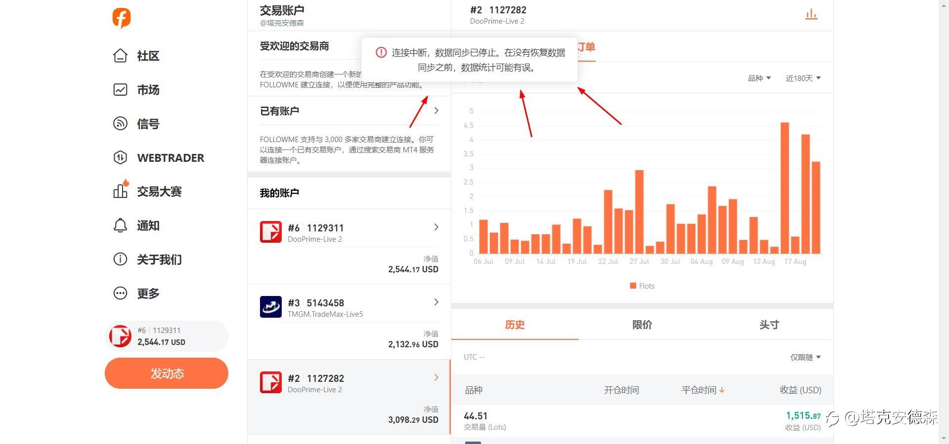Click the 更多 ellipsis icon
The image size is (949, 444).
pyautogui.click(x=120, y=293)
